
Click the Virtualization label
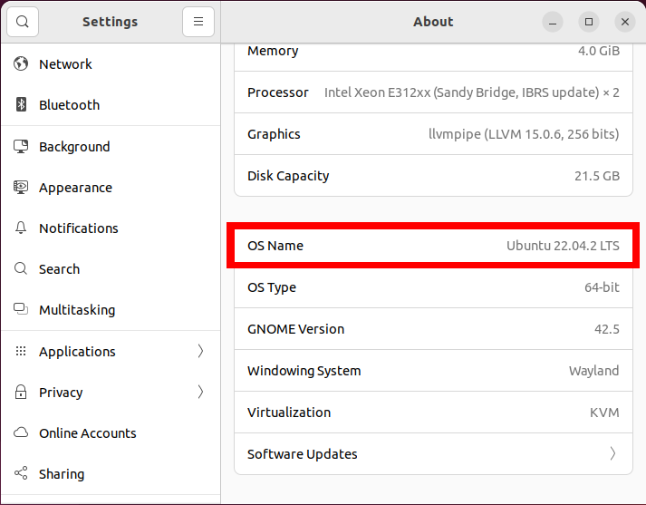coord(289,412)
